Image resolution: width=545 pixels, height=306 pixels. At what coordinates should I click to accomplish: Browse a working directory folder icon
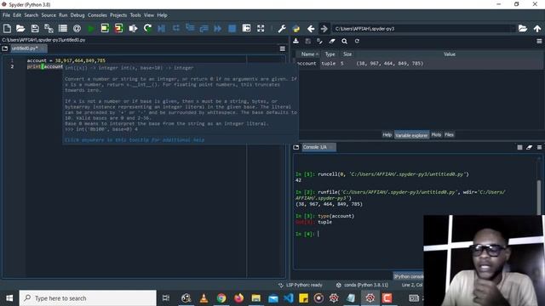click(x=523, y=28)
